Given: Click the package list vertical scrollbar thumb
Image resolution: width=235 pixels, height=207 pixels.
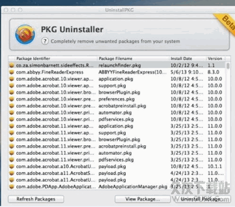Looking at the screenshot, I should (x=228, y=66).
